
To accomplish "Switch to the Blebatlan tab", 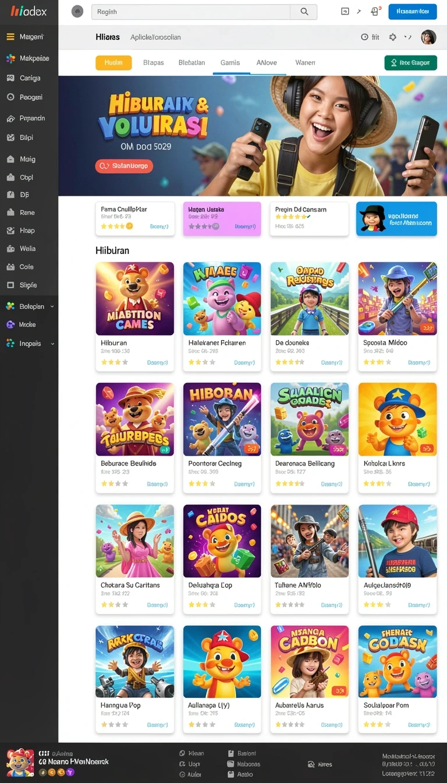I will click(191, 62).
